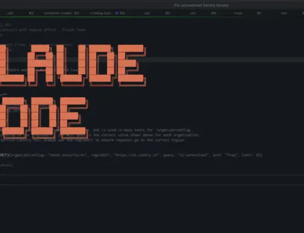Click the Claude Code prompt input area

pyautogui.click(x=152, y=180)
